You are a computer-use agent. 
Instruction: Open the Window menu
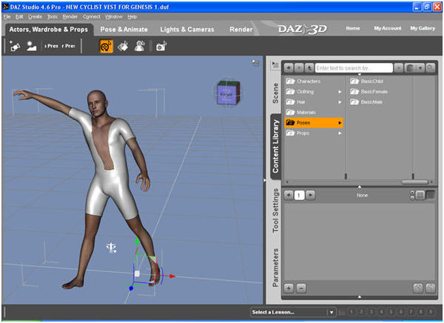(114, 17)
